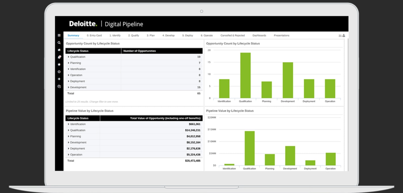Screen dimensions: 403x193
Task: Click the Deloitte logo in the header
Action: tap(83, 24)
